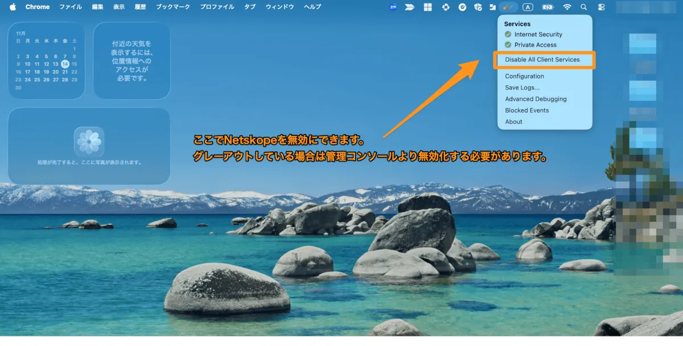Open the ウィンドウ menu
This screenshot has width=683, height=346.
pos(279,7)
